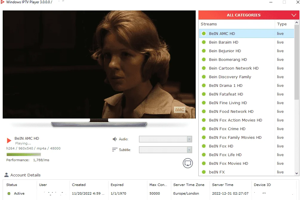301x200 pixels.
Task: Click the cast to screen icon
Action: [188, 163]
